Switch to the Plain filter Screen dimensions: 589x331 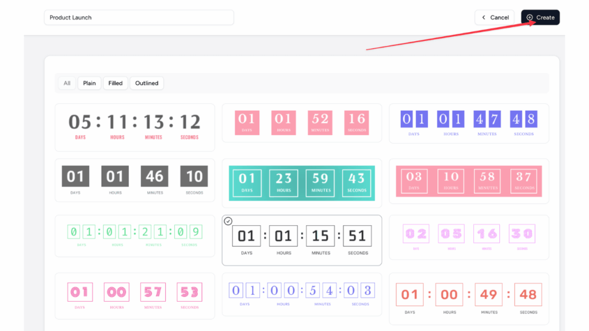tap(89, 83)
